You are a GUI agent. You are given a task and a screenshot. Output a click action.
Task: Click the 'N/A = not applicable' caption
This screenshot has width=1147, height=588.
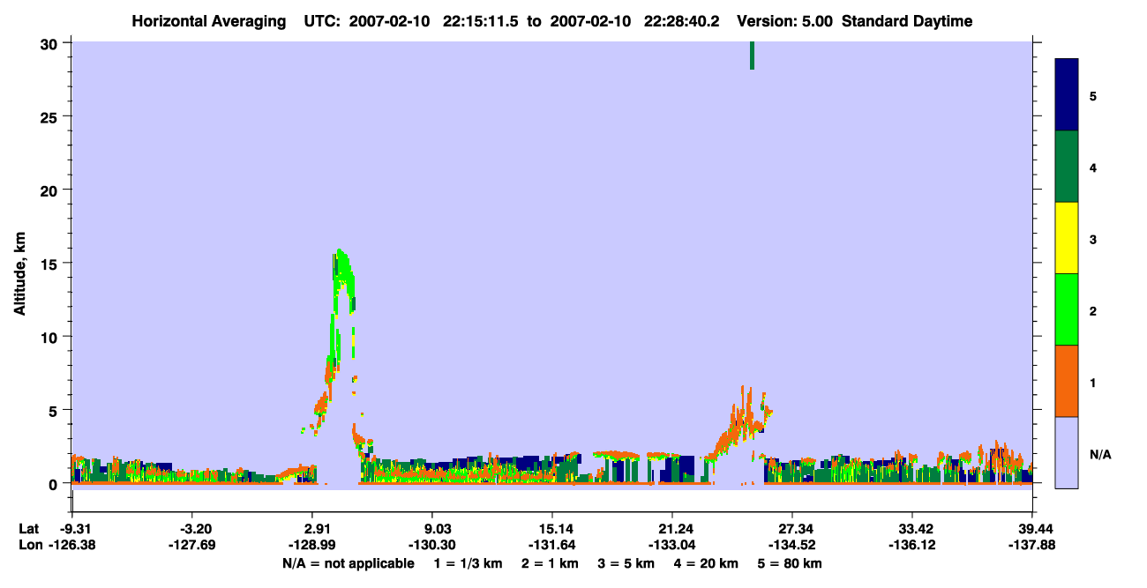[x=349, y=563]
